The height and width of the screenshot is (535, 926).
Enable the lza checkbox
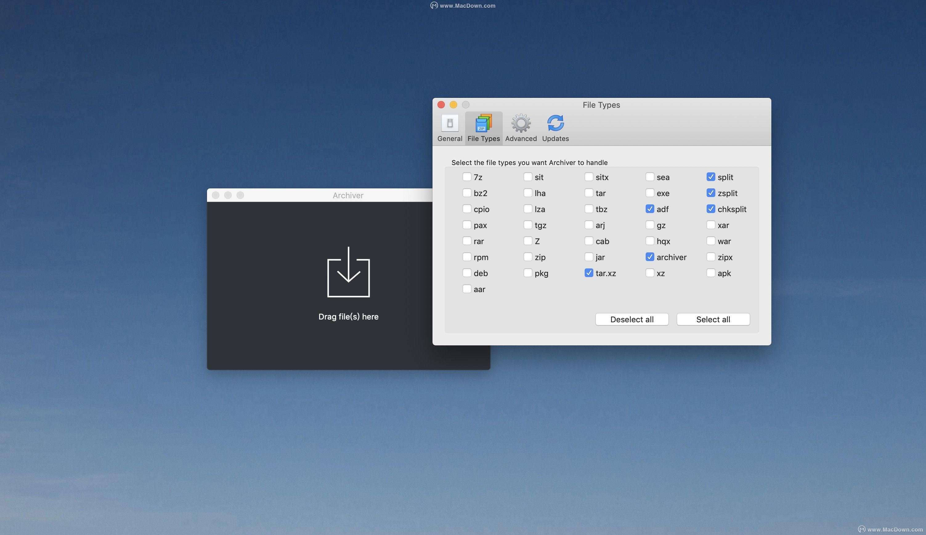528,209
